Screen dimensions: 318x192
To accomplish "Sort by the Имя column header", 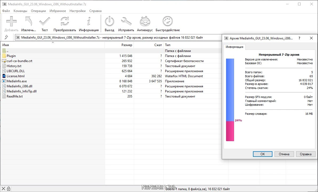I will (53, 45).
